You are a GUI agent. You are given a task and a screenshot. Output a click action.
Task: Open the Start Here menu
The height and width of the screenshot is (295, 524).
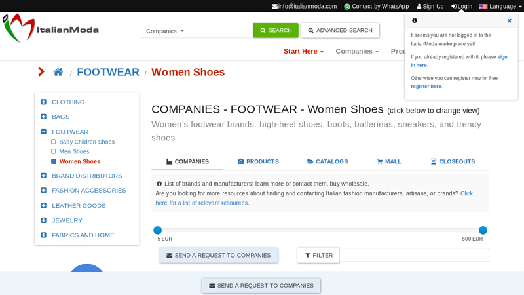tap(303, 52)
